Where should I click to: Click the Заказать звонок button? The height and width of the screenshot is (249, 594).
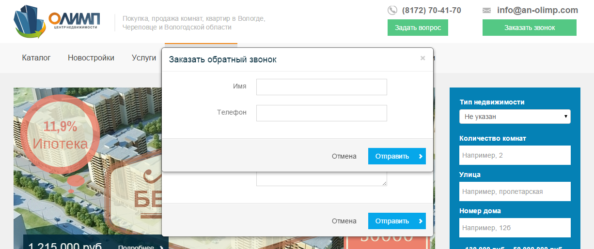tap(530, 28)
